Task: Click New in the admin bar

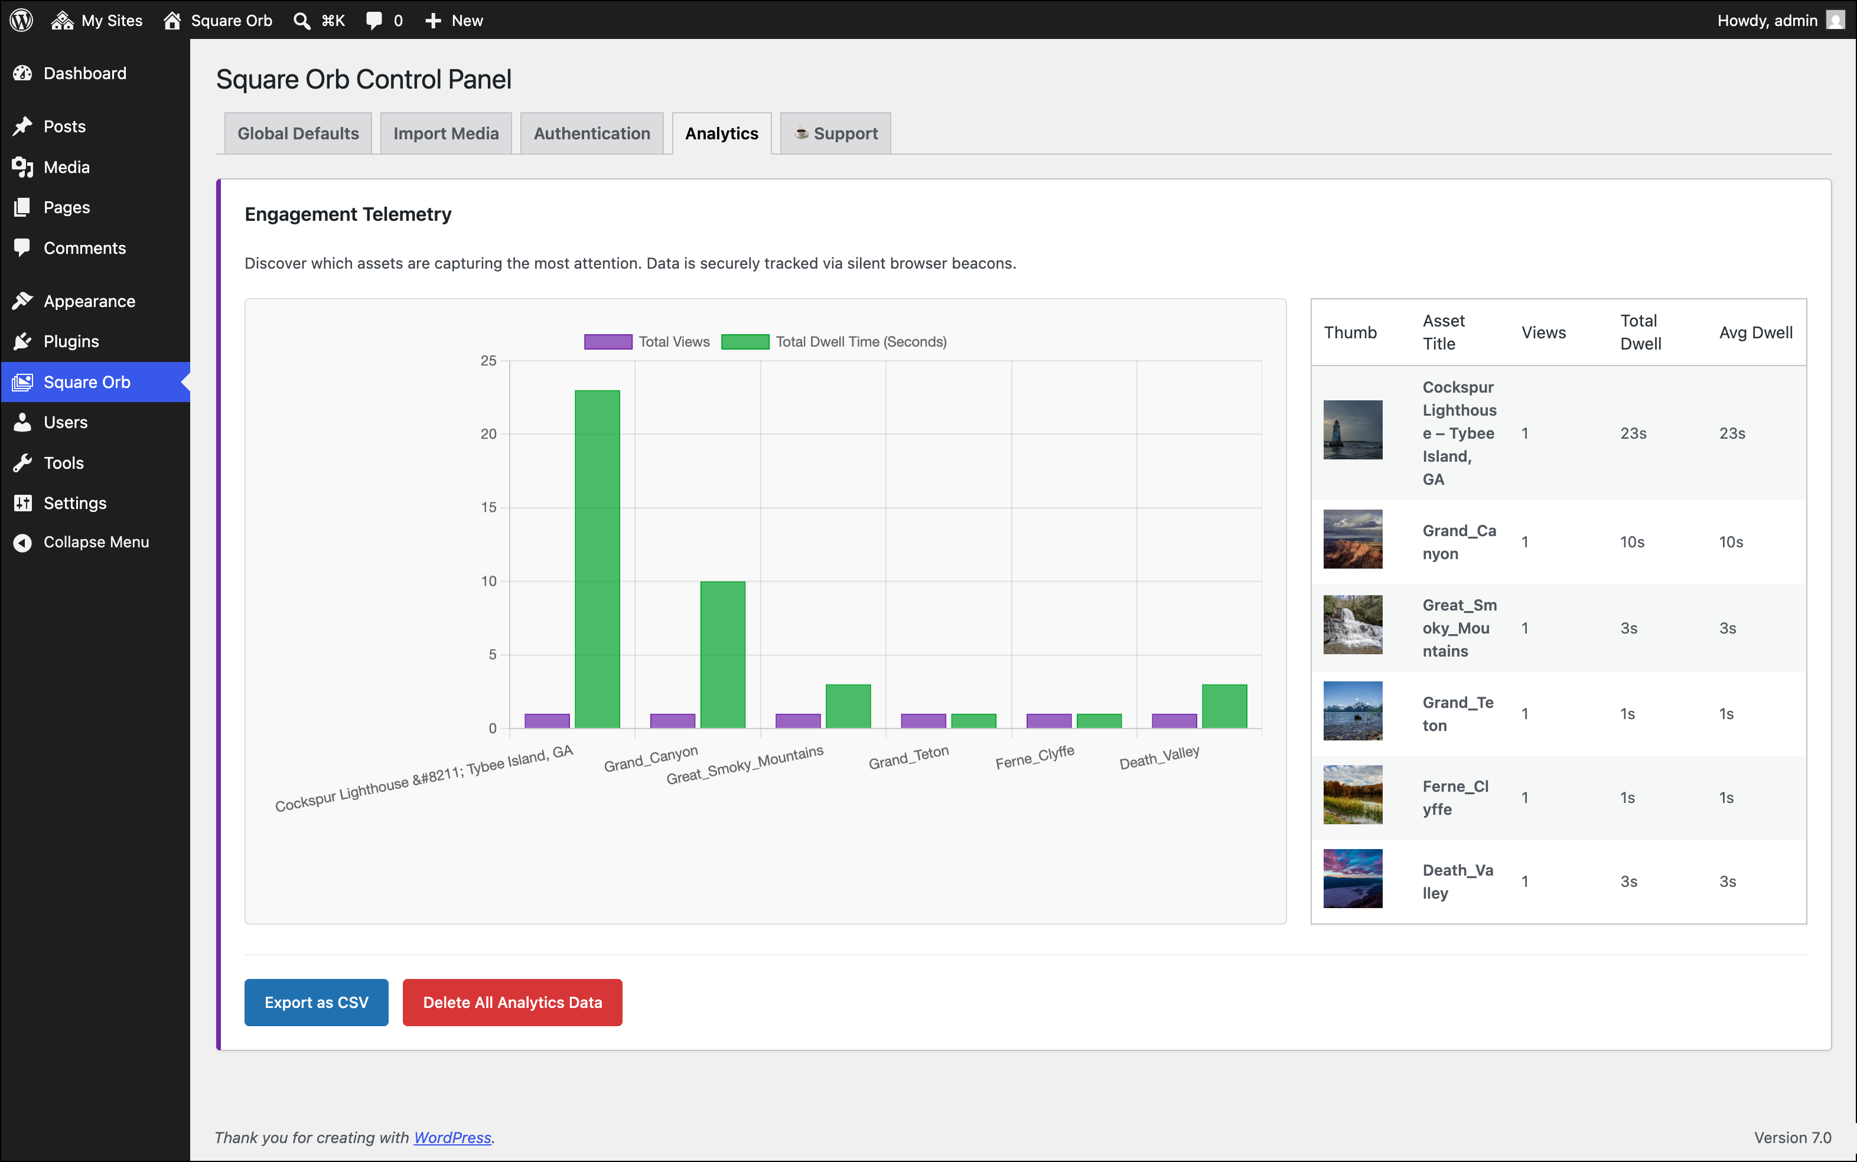Action: (x=454, y=20)
